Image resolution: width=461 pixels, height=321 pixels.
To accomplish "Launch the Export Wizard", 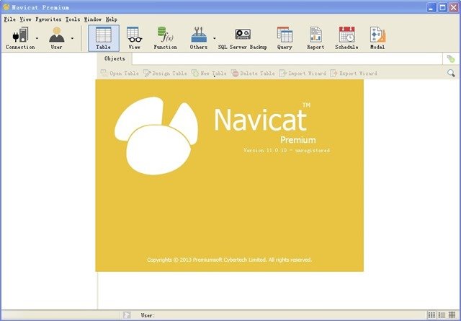I will 354,74.
